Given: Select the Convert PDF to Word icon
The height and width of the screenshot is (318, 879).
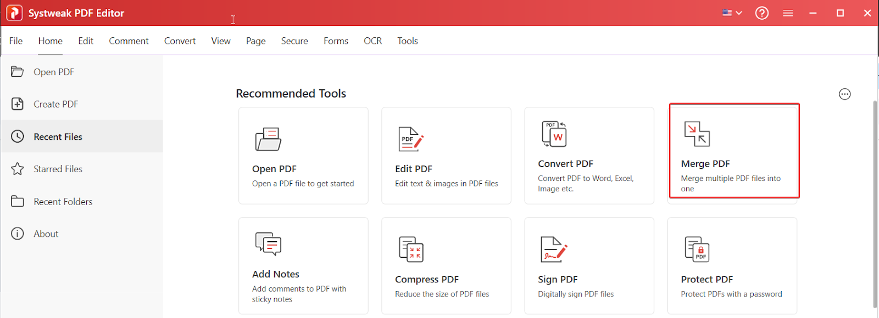Looking at the screenshot, I should (x=554, y=134).
